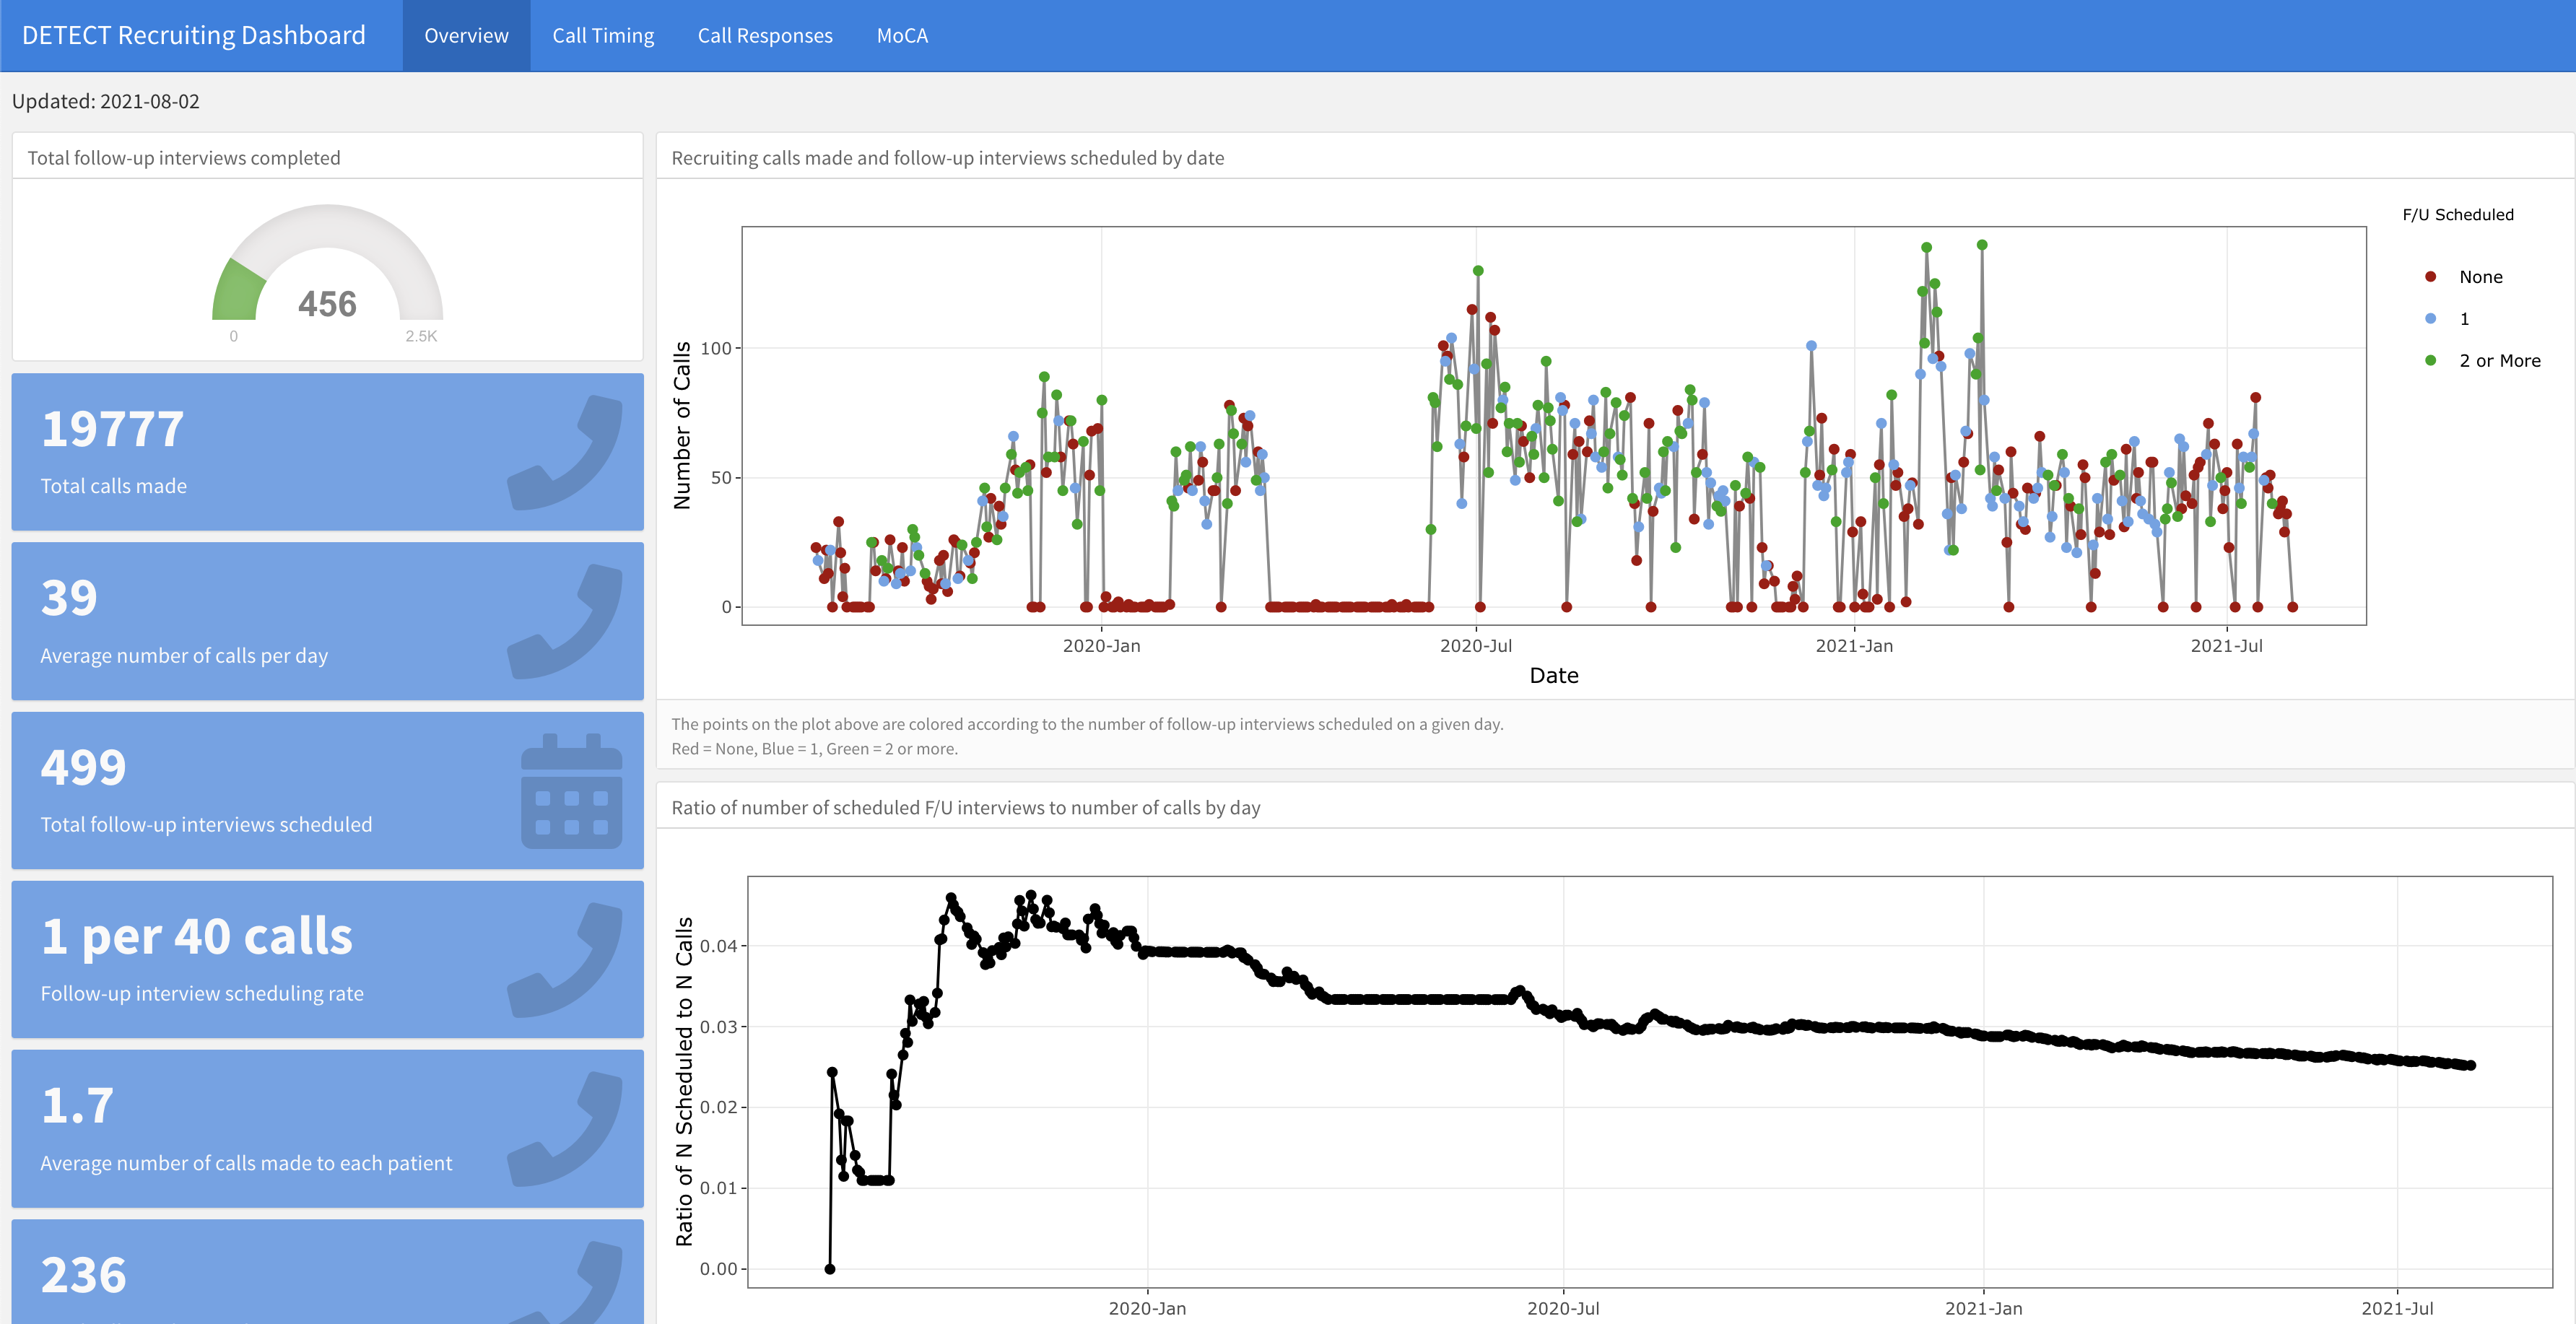Go to the MoCA tab
Viewport: 2576px width, 1324px height.
pos(902,36)
